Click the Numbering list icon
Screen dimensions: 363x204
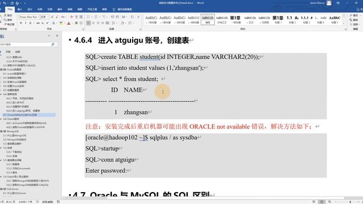96,17
